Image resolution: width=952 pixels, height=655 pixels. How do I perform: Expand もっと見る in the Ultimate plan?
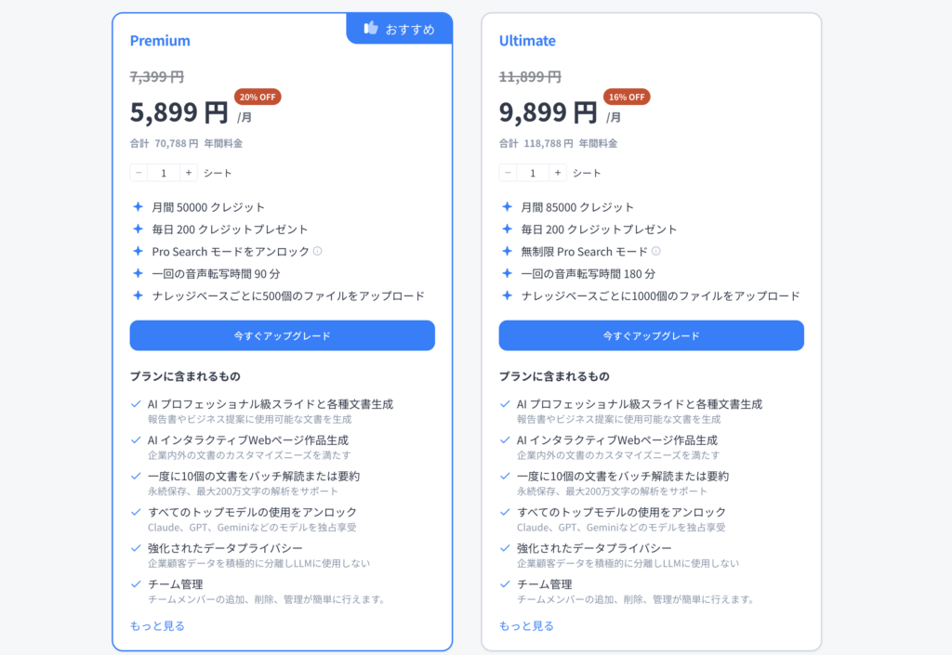click(x=526, y=625)
